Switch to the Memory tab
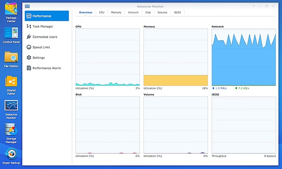 click(x=116, y=12)
